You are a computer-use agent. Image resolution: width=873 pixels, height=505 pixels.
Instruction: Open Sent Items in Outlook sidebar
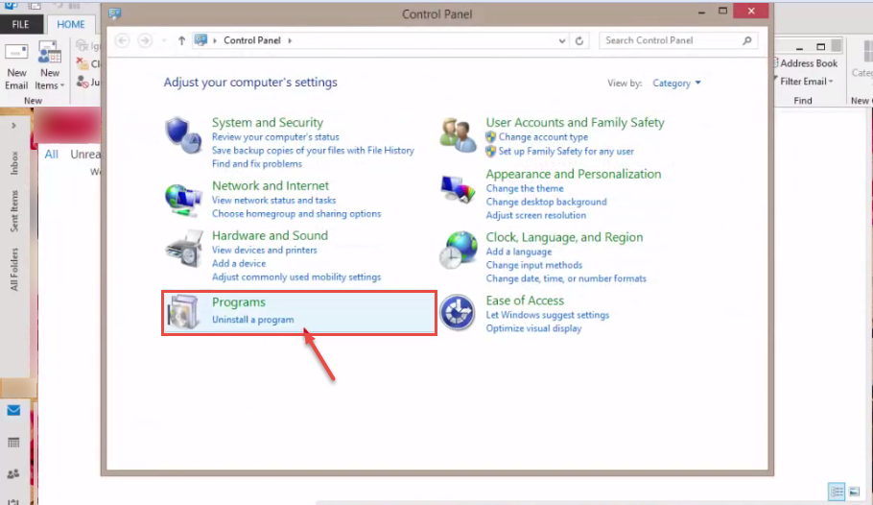click(14, 210)
